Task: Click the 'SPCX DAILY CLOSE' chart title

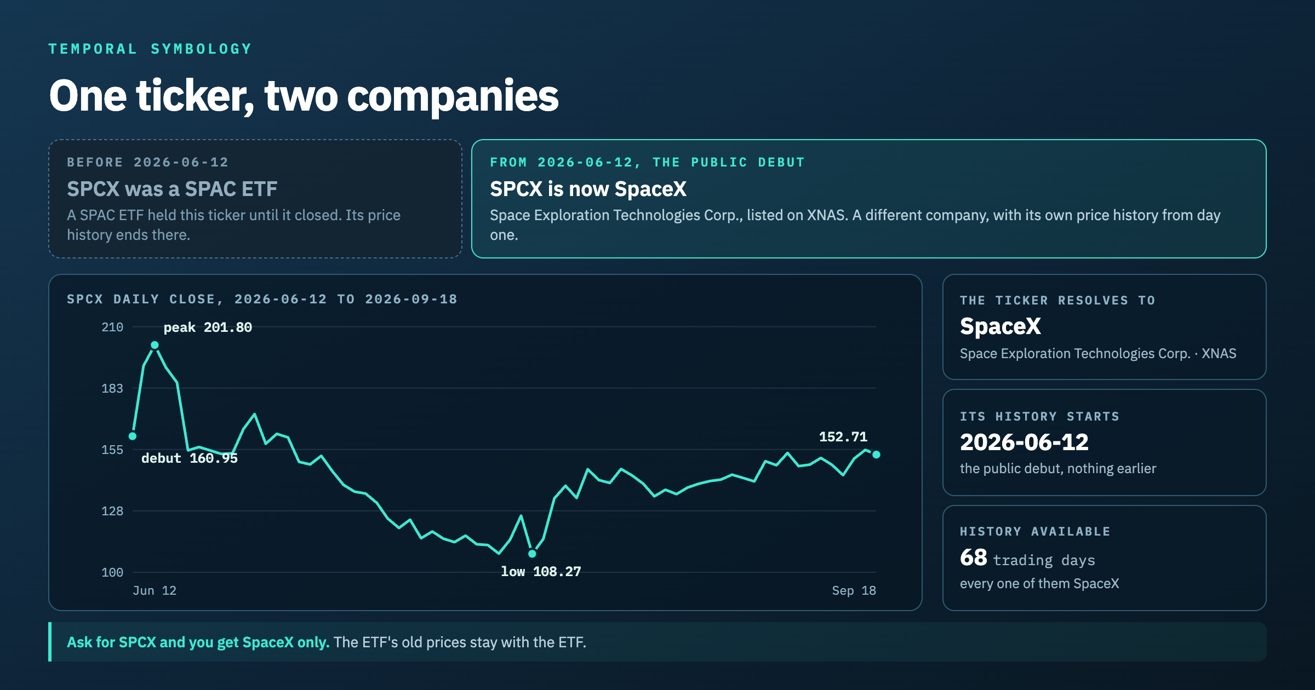Action: click(262, 299)
